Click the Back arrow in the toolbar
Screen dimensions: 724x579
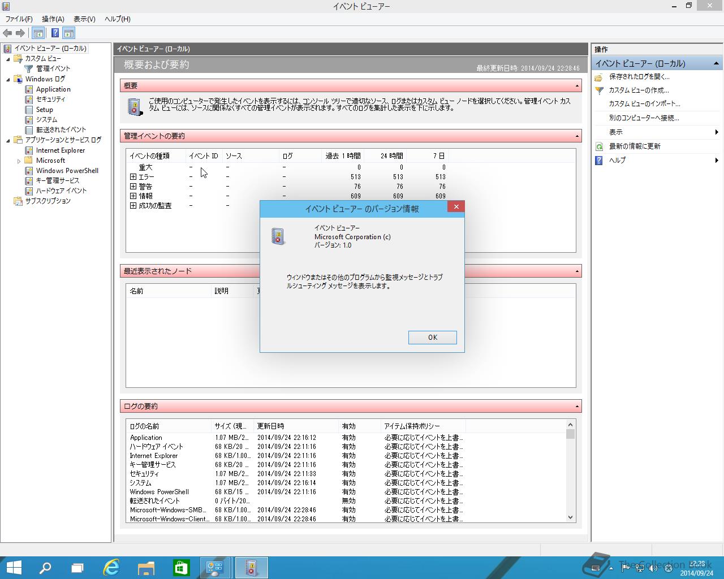coord(7,33)
